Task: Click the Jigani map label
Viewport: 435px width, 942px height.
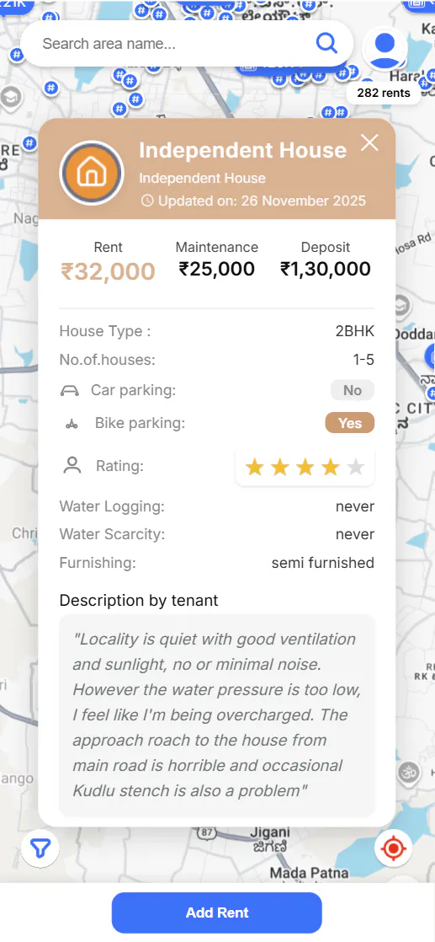Action: pos(269,833)
